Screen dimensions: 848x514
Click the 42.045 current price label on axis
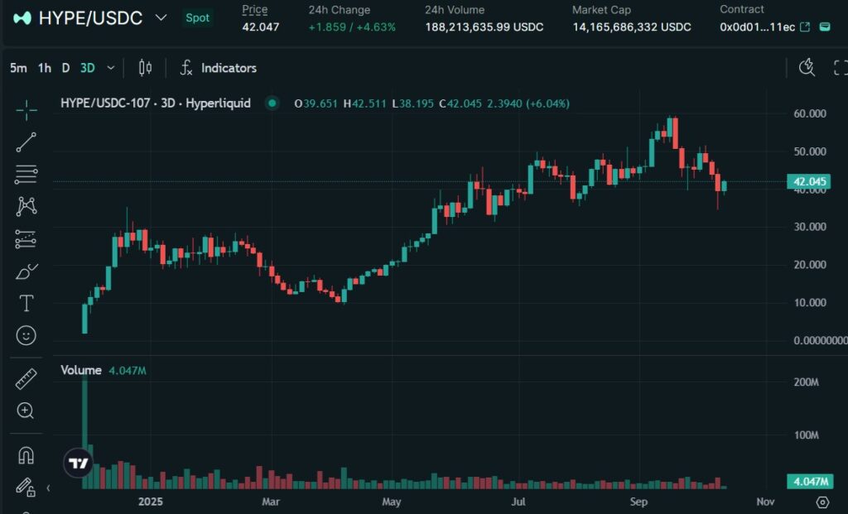pyautogui.click(x=810, y=182)
